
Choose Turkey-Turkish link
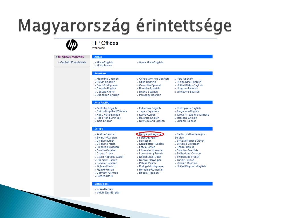[x=185, y=160]
